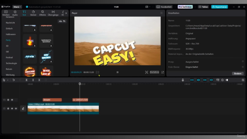Undo the last action
The width and height of the screenshot is (247, 139).
click(x=14, y=80)
